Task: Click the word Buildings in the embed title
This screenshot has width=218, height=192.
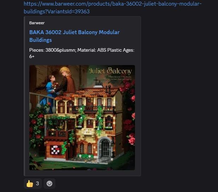Action: (x=41, y=40)
